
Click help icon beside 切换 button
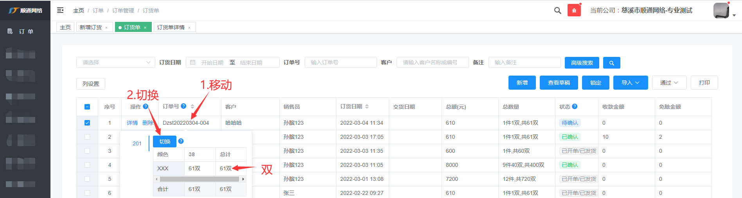pos(181,141)
